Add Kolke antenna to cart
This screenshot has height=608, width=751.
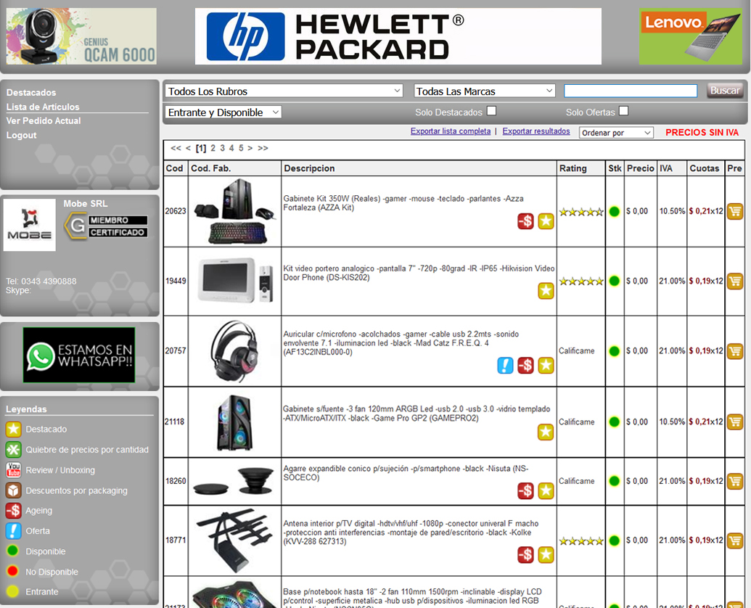click(734, 541)
